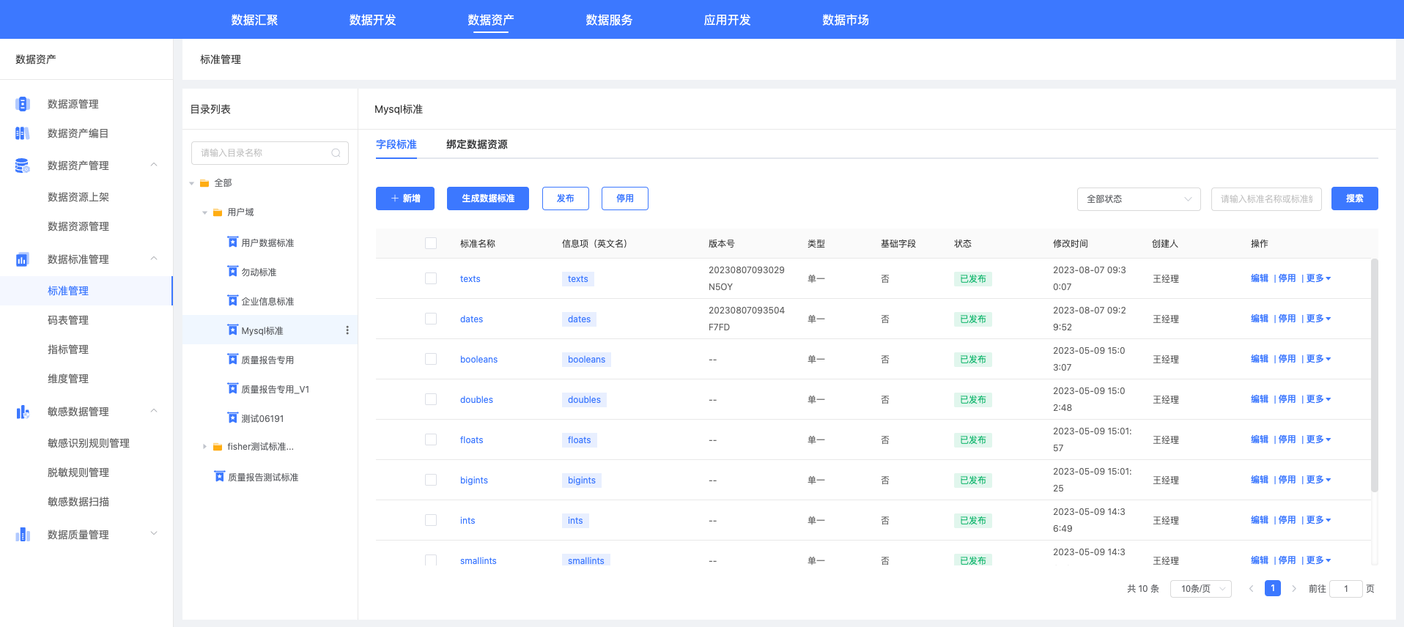Open the 数据市场 top menu
This screenshot has width=1404, height=627.
click(846, 20)
